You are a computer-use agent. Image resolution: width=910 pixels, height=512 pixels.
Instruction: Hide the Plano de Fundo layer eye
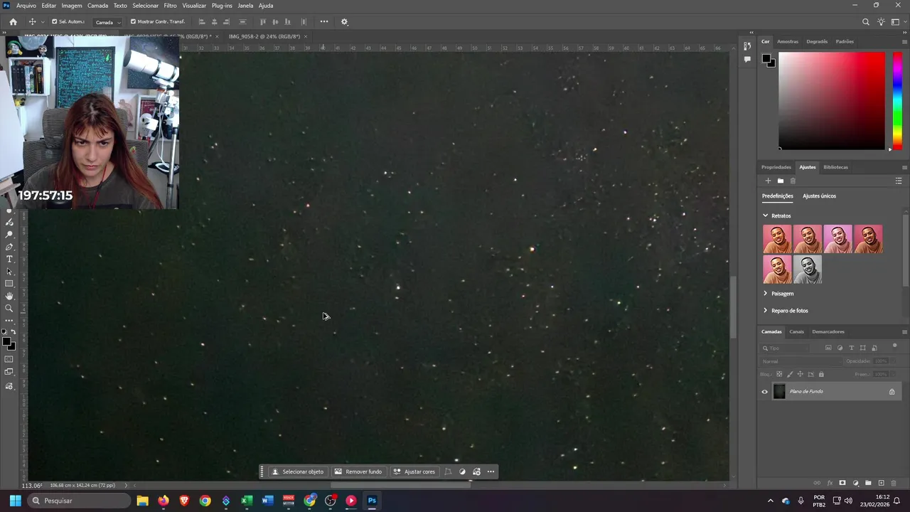[x=765, y=392]
